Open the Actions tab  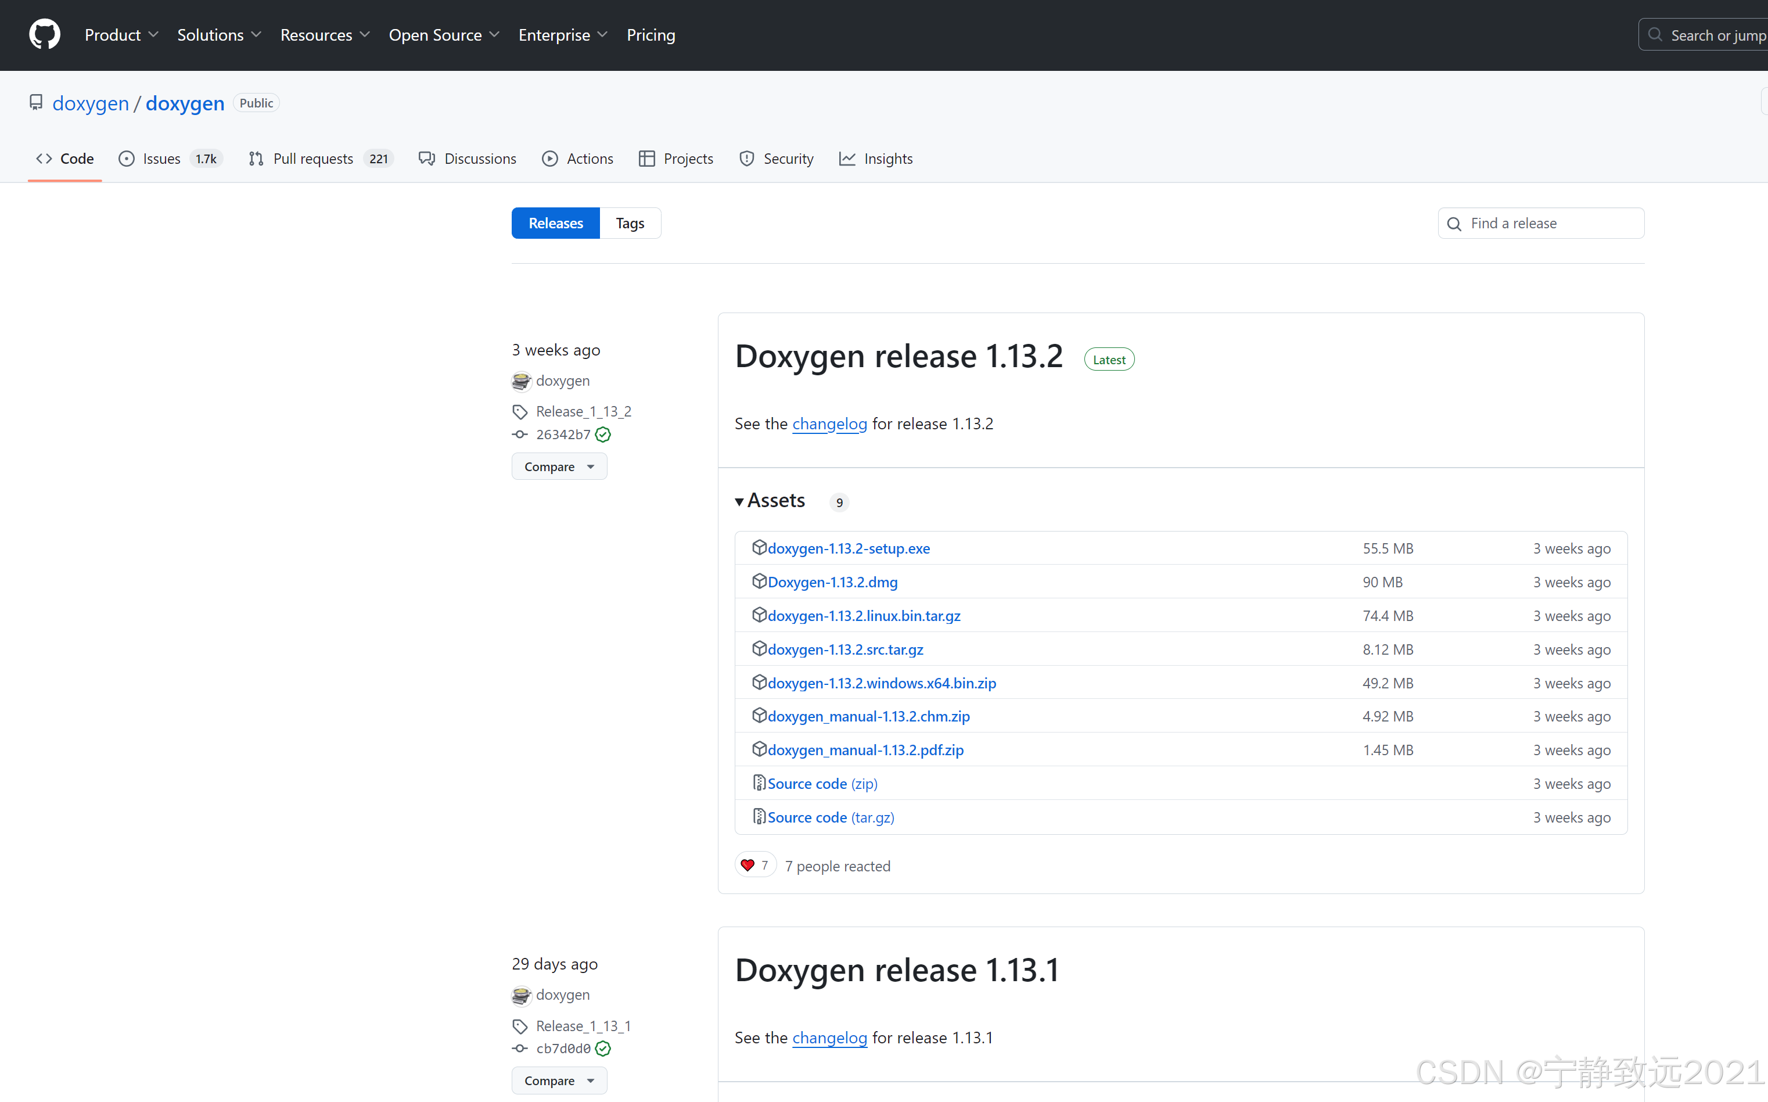pos(578,158)
